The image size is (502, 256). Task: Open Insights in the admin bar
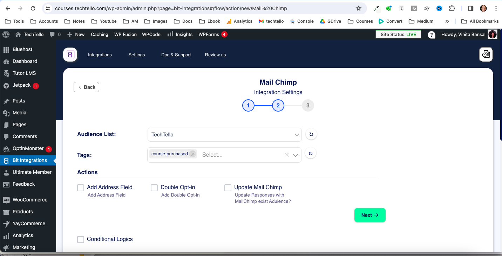(180, 34)
